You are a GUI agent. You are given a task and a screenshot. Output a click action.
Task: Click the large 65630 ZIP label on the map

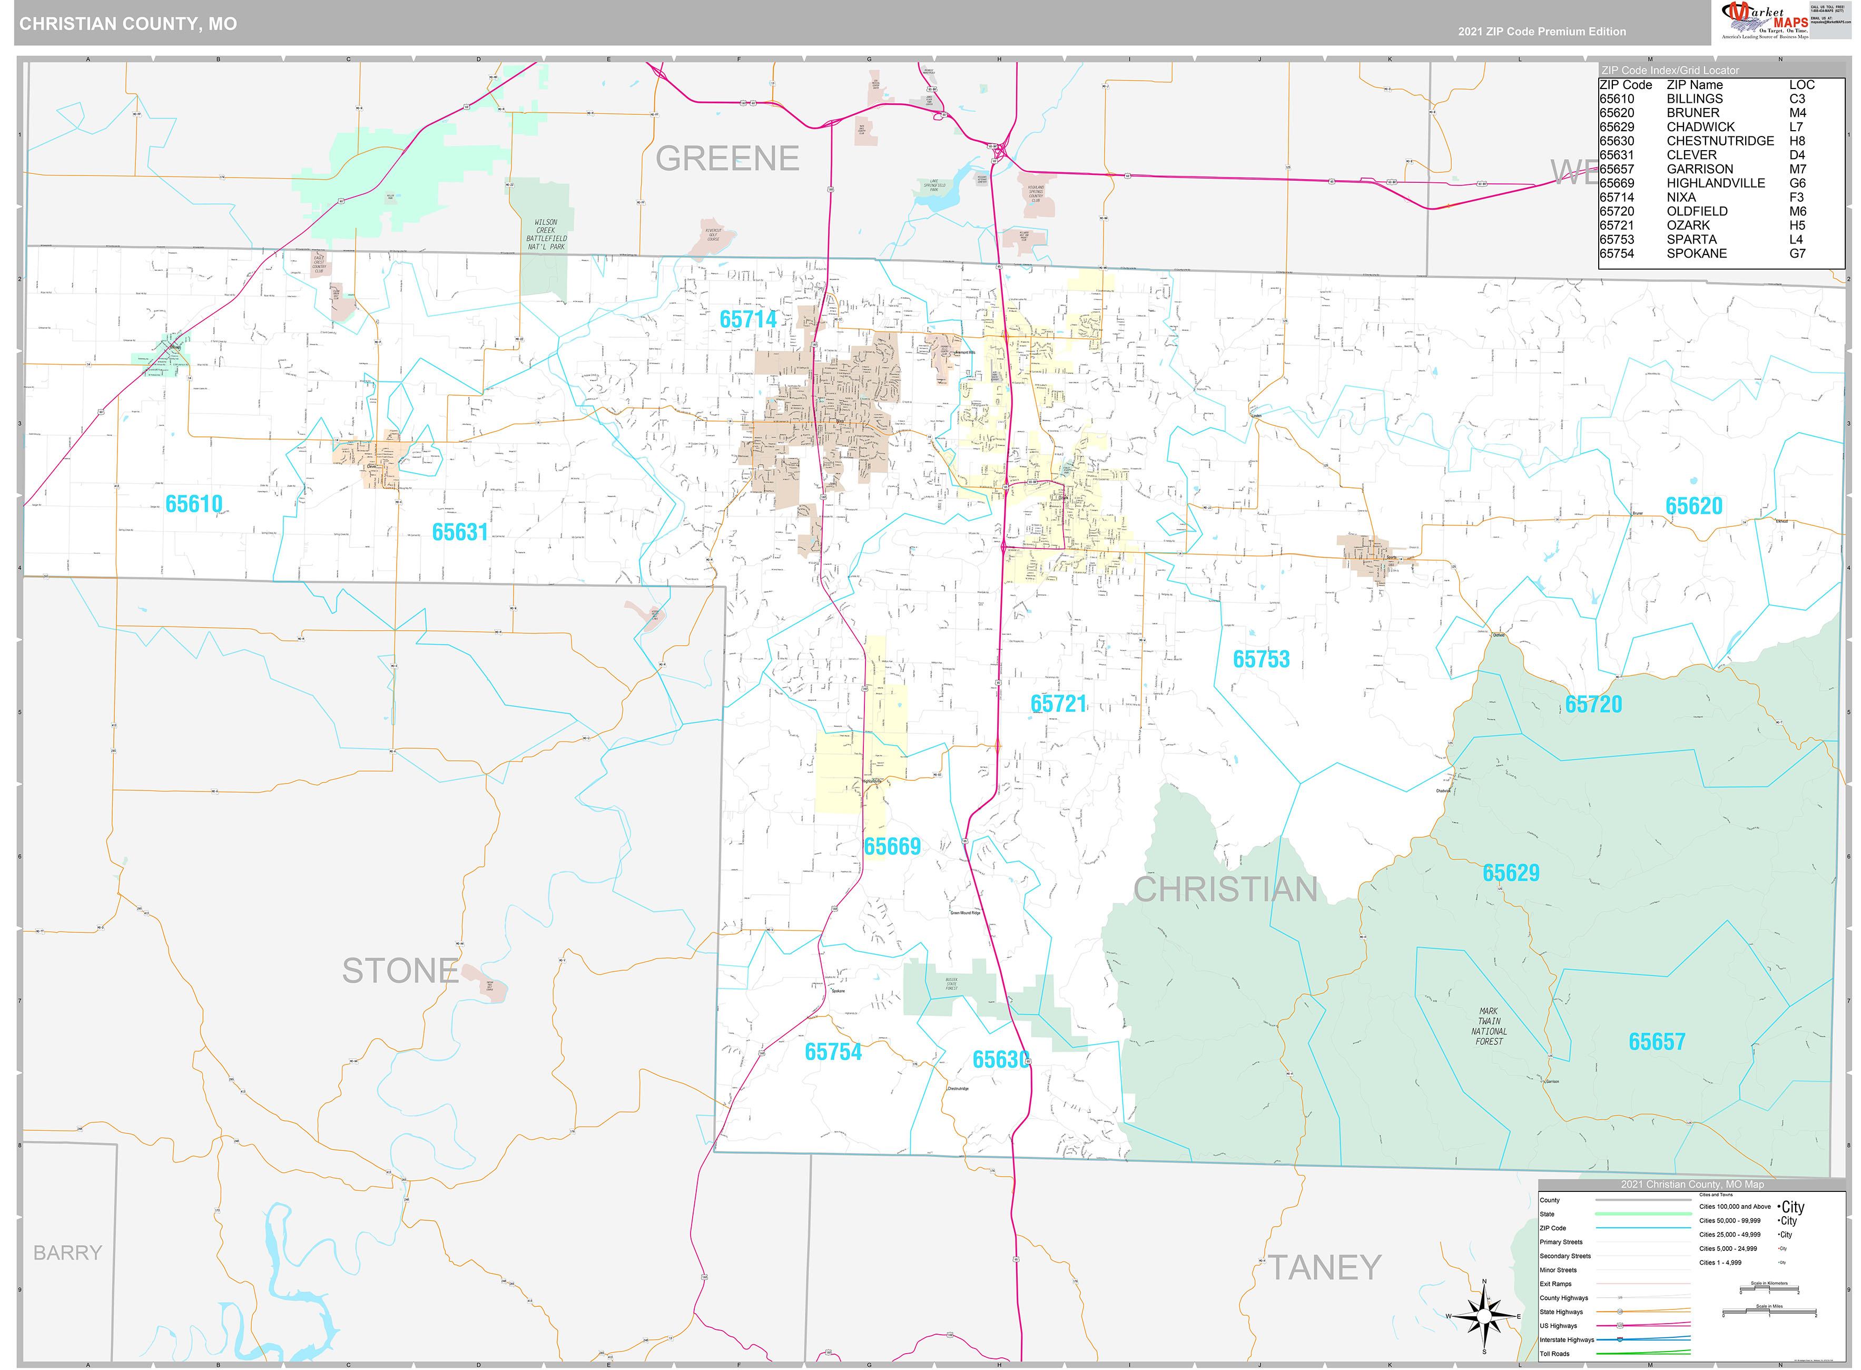1000,1060
